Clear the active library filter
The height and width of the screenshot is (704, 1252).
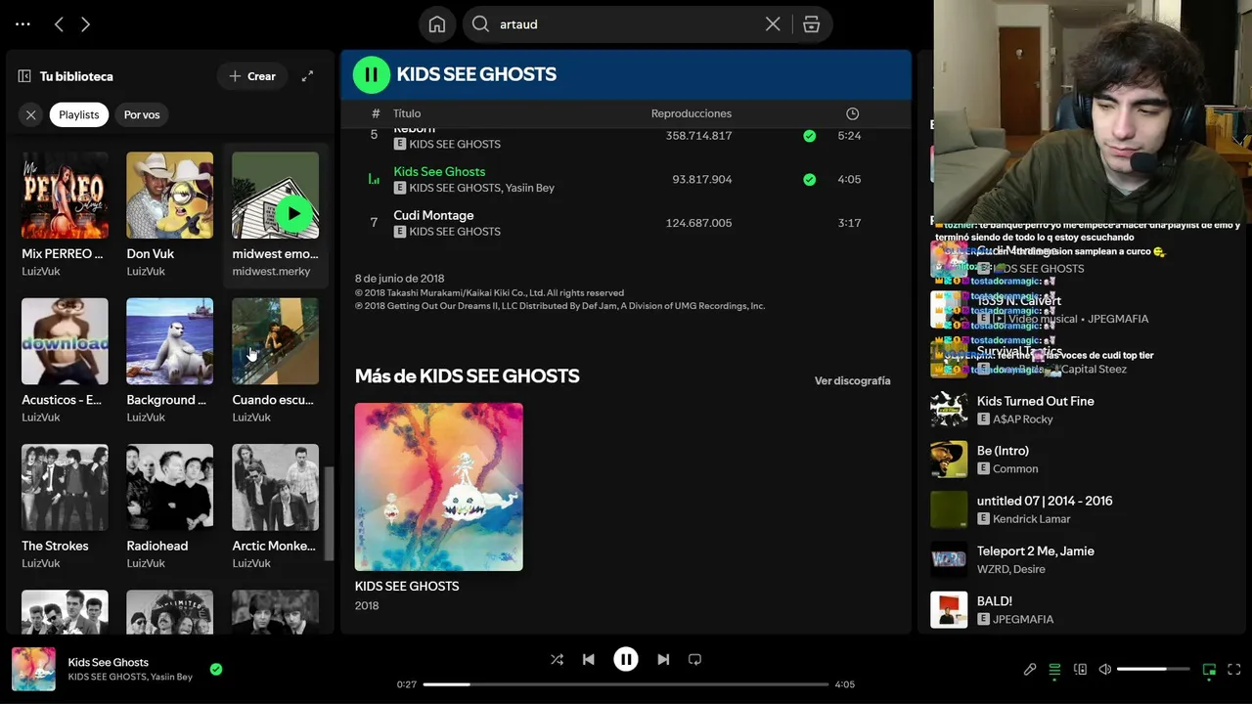(x=31, y=114)
